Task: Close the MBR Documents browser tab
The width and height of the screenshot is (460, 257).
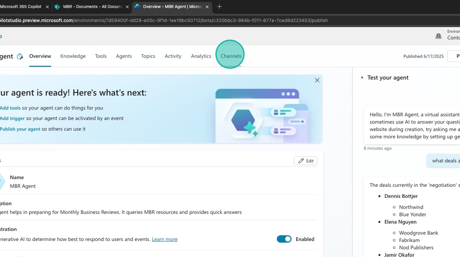Action: tap(127, 7)
